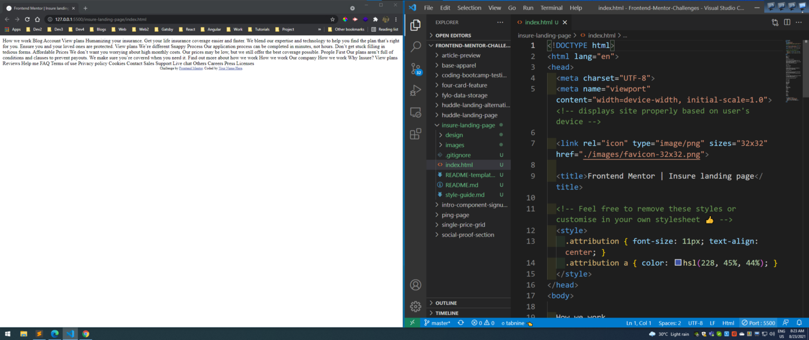
Task: Open Run and Debug view in activity bar
Action: [x=415, y=90]
